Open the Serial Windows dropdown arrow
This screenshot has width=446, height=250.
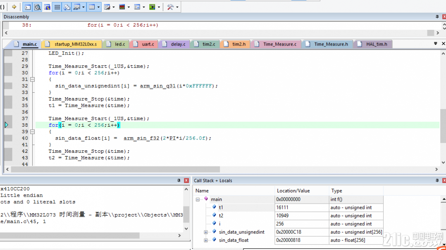pyautogui.click(x=114, y=7)
